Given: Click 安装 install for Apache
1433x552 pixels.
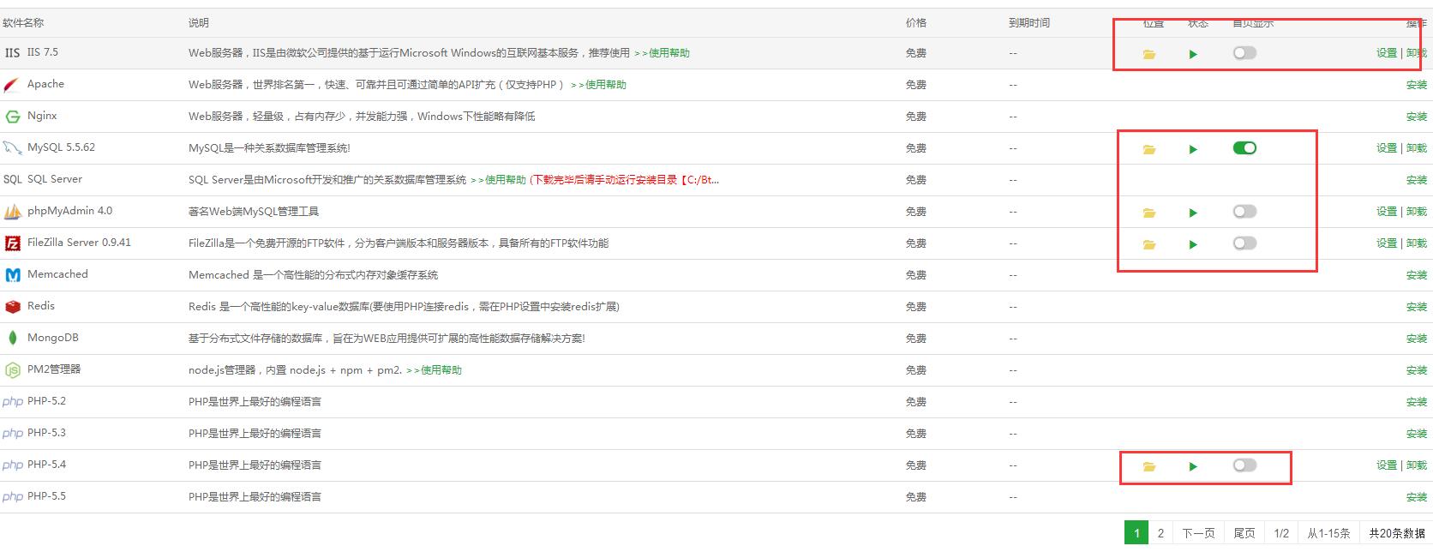Looking at the screenshot, I should (1417, 85).
